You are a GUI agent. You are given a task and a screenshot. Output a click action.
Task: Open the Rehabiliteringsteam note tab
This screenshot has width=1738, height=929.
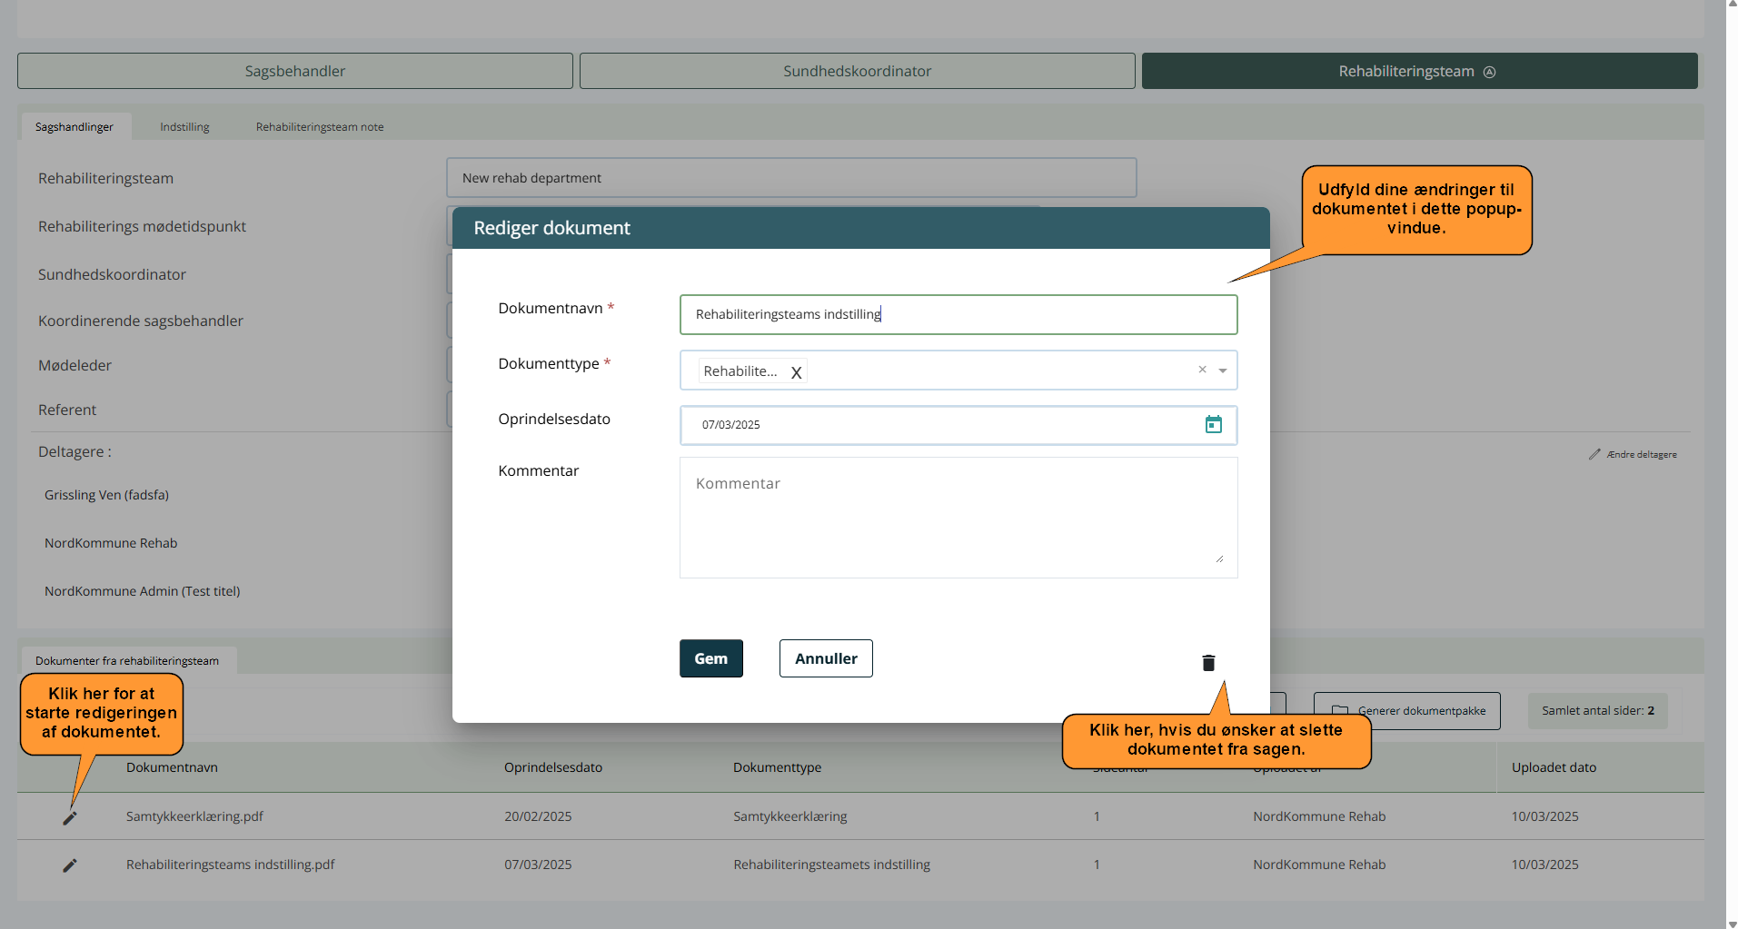[x=320, y=127]
